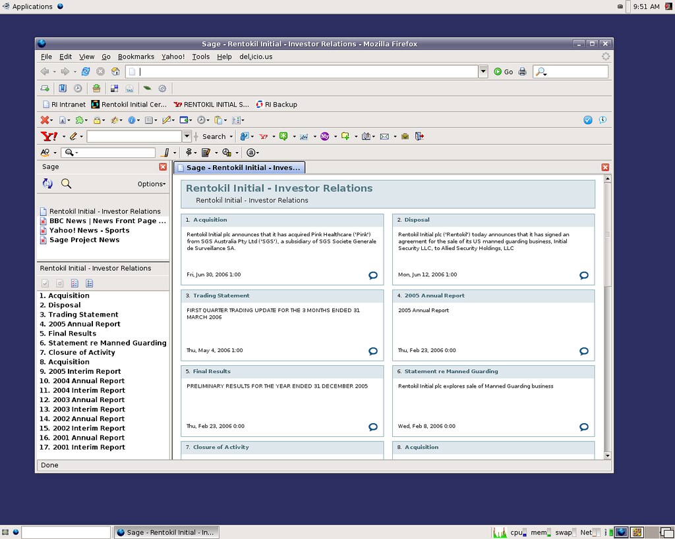Open the Bookmarks menu
Image resolution: width=675 pixels, height=539 pixels.
pyautogui.click(x=136, y=57)
